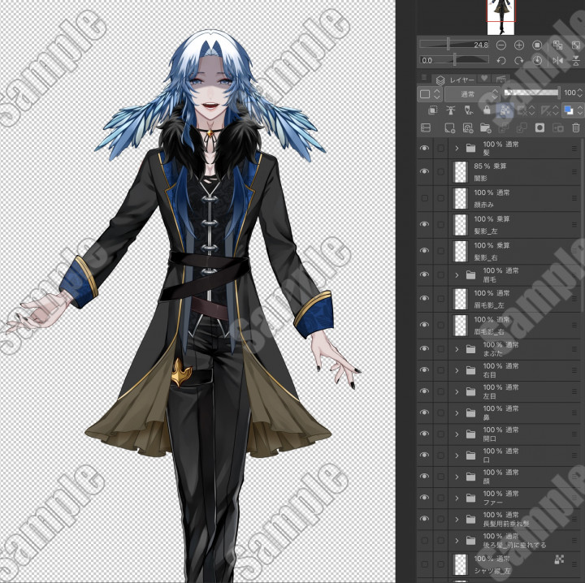
Task: Rotate canvas left with the counterclockwise arrow
Action: [x=500, y=61]
